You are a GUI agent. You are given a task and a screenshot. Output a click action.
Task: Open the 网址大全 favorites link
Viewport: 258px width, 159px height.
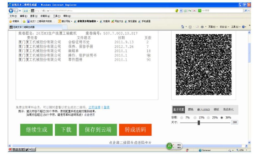point(117,21)
